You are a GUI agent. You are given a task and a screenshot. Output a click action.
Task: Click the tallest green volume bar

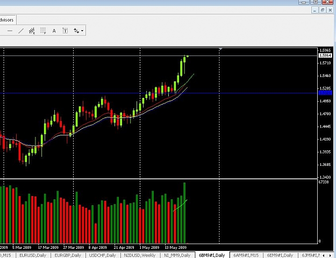[184, 213]
